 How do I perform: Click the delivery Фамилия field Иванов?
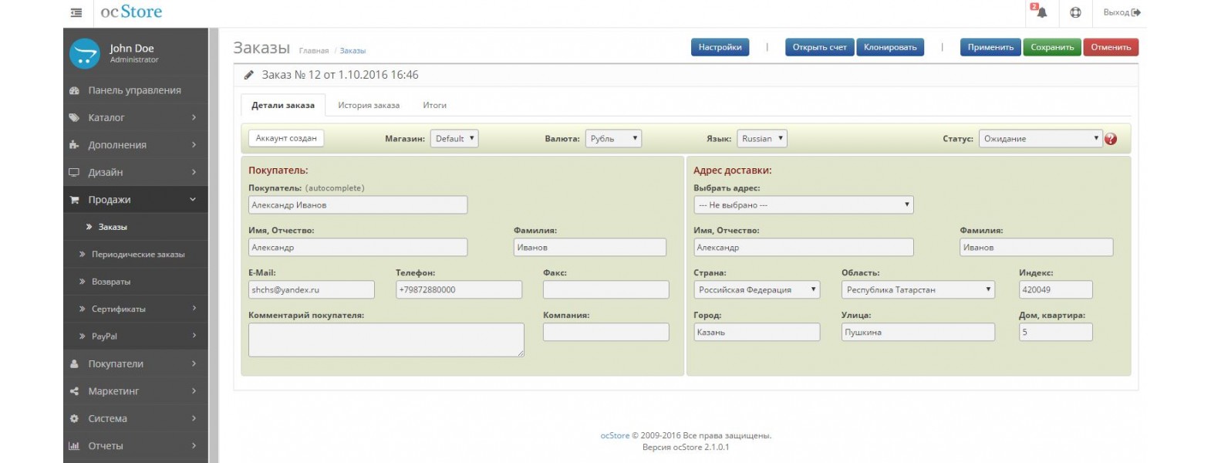tap(1037, 248)
